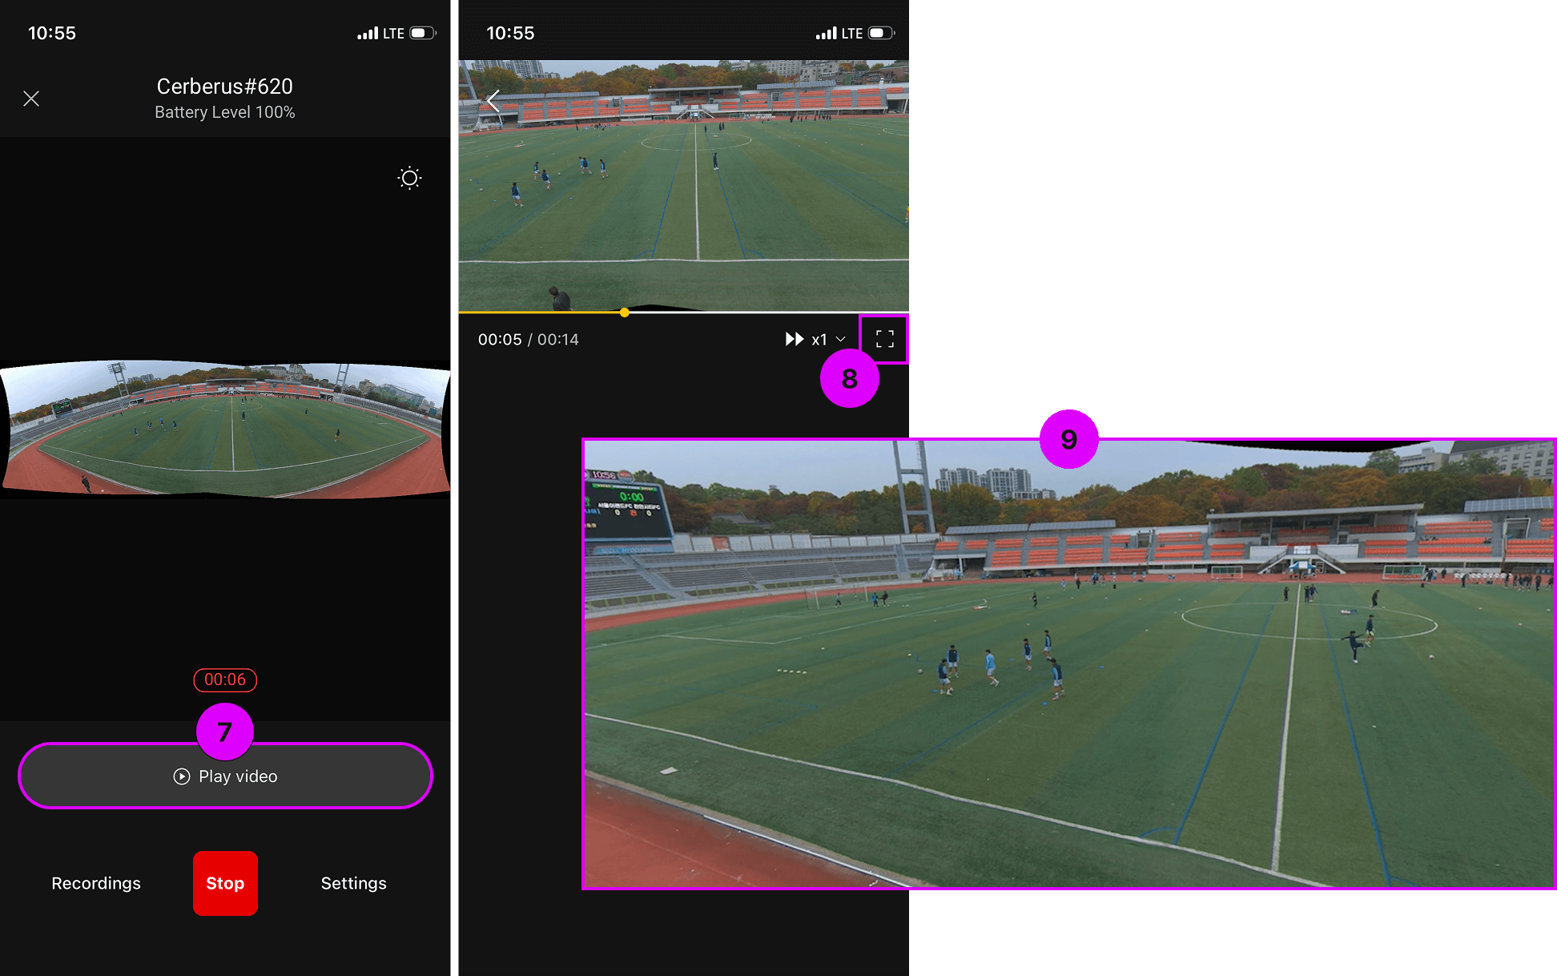Tap the back arrow on video player
Viewport: 1557px width, 976px height.
point(493,101)
